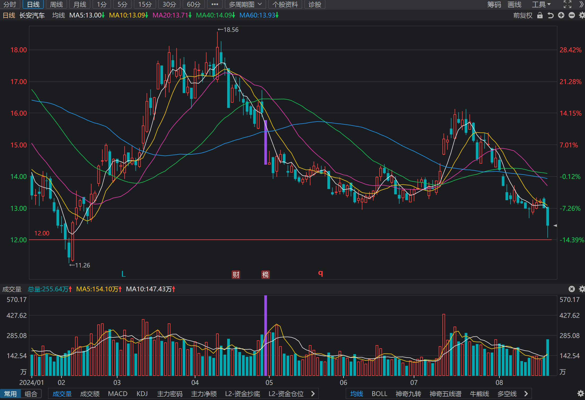
Task: Show more sub-chart indicators chevron
Action: 313,394
